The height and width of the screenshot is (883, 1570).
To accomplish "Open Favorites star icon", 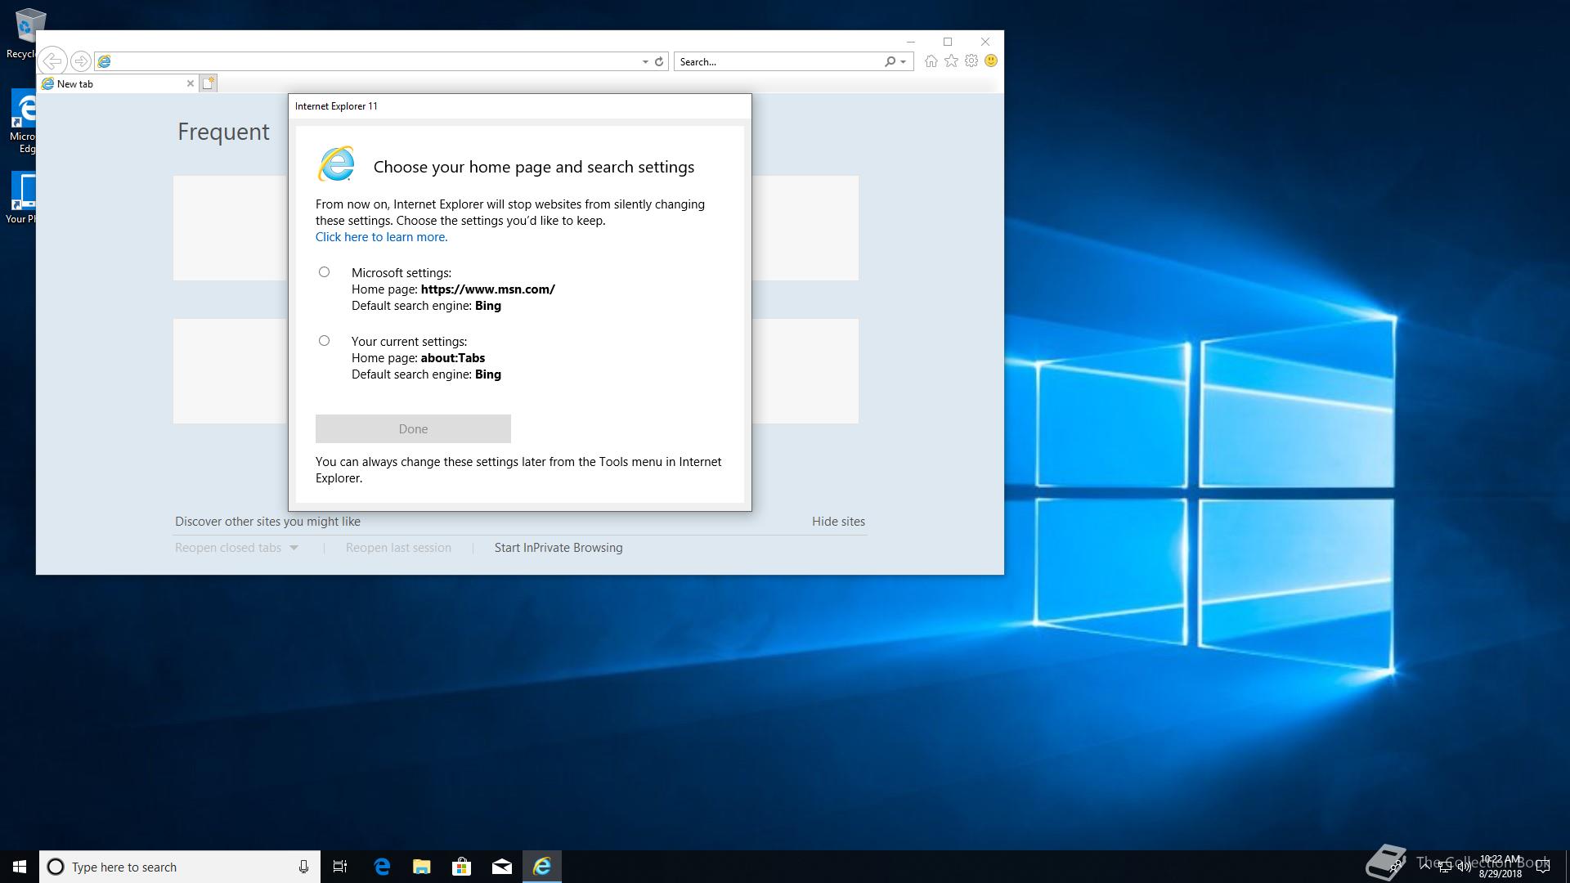I will (x=951, y=61).
